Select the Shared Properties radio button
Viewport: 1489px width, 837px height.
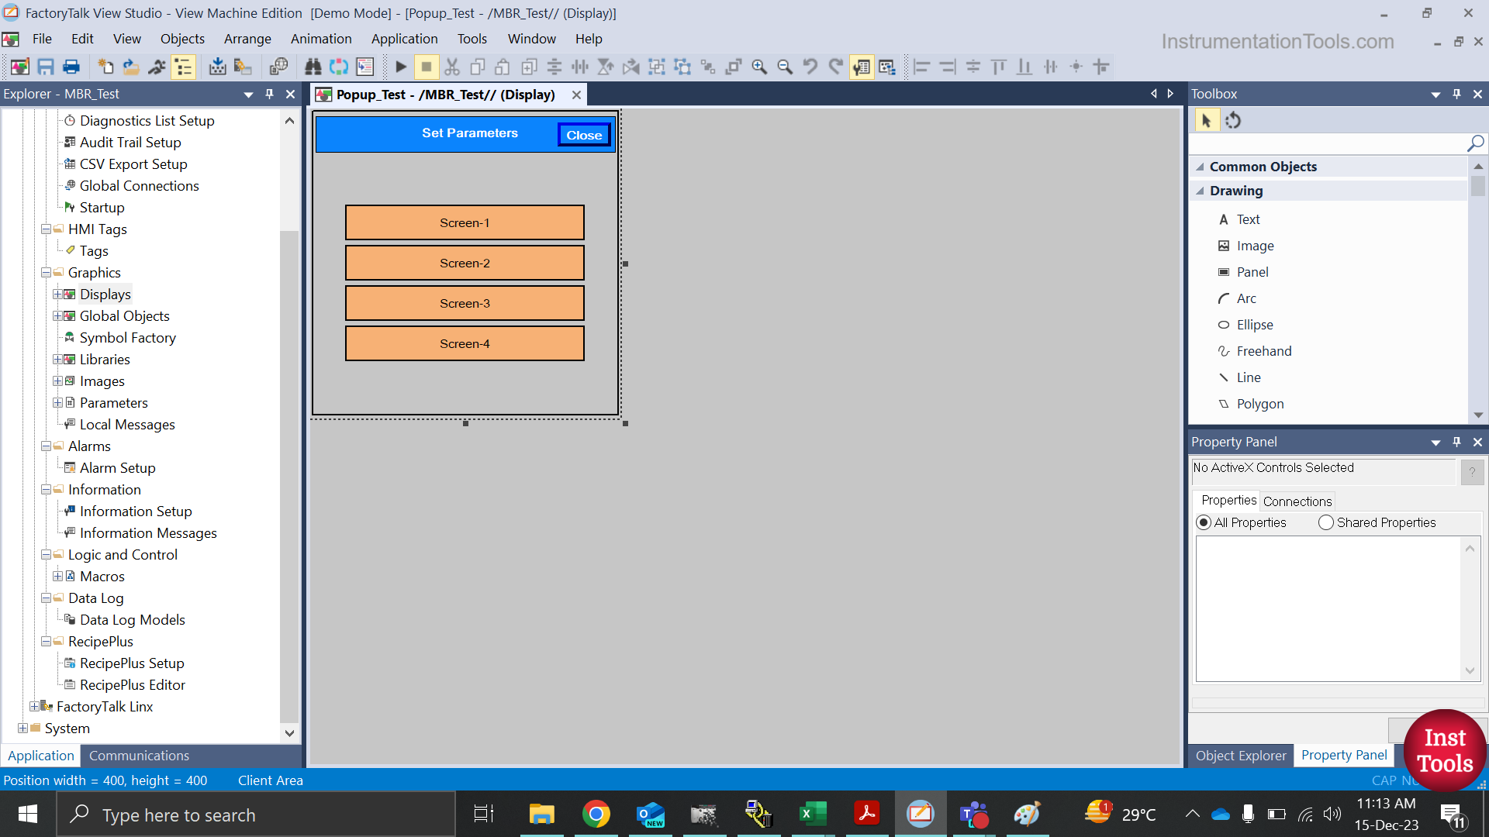point(1325,522)
